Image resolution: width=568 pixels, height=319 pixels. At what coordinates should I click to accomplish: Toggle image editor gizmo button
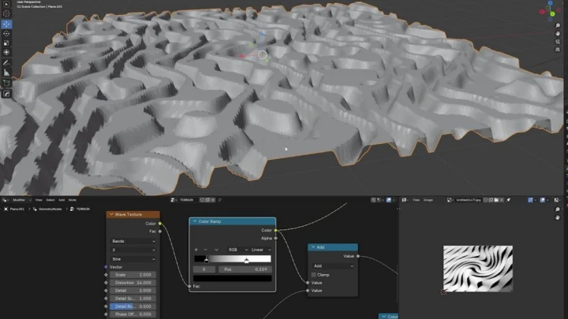tap(530, 199)
